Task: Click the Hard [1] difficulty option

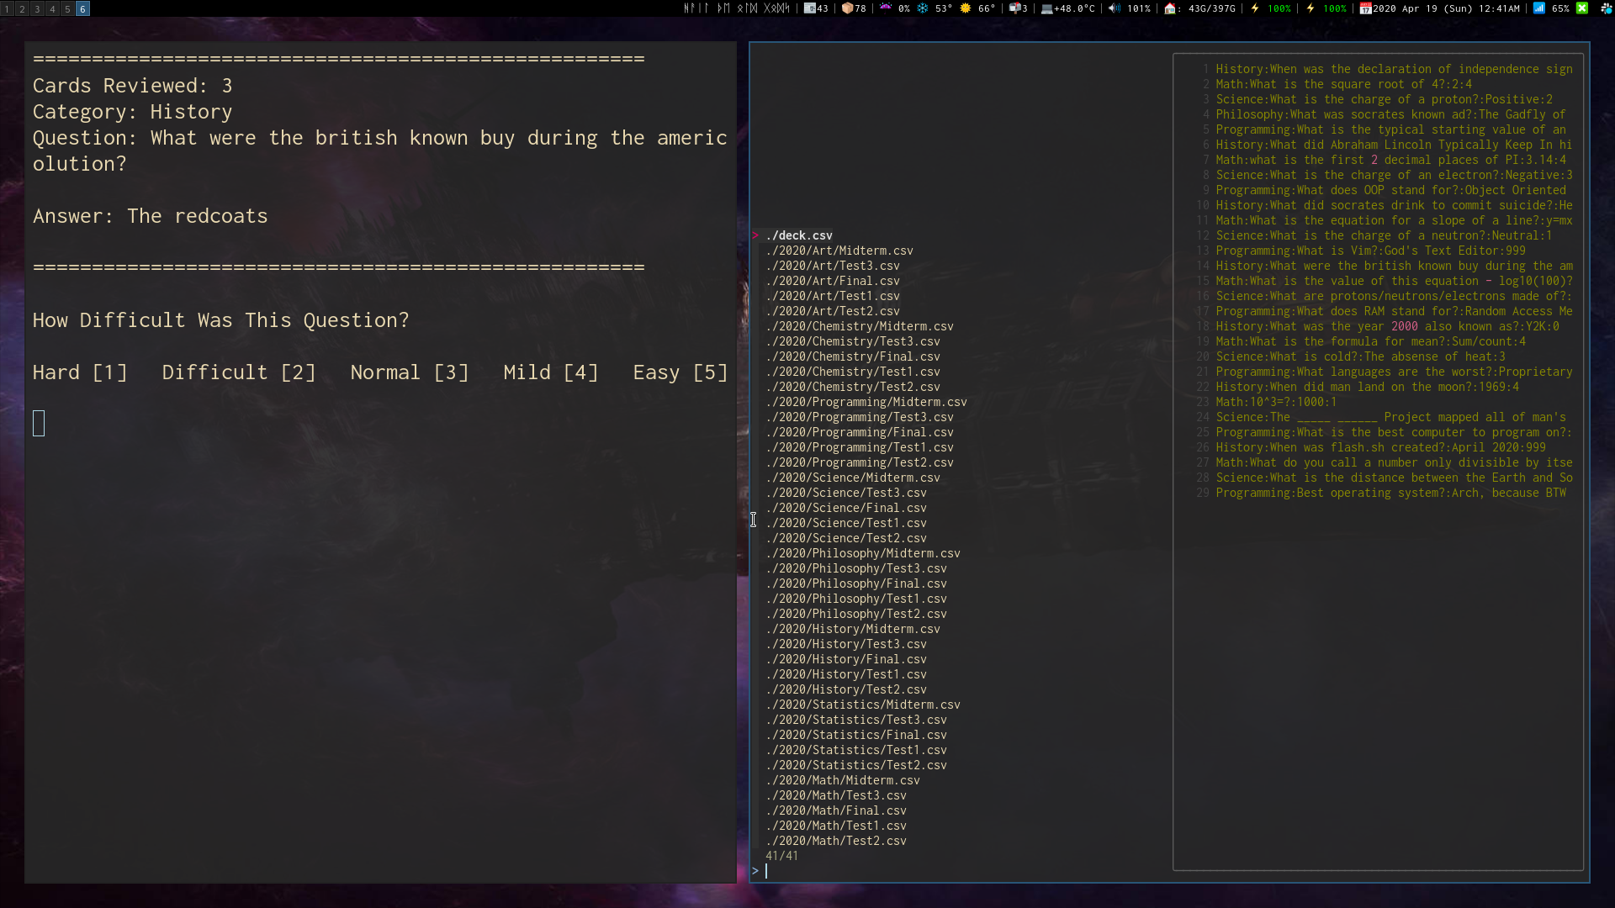Action: pyautogui.click(x=80, y=372)
